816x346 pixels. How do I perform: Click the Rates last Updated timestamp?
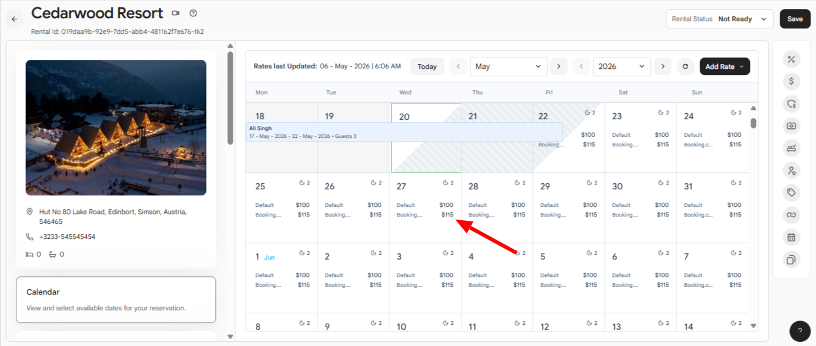tap(327, 67)
